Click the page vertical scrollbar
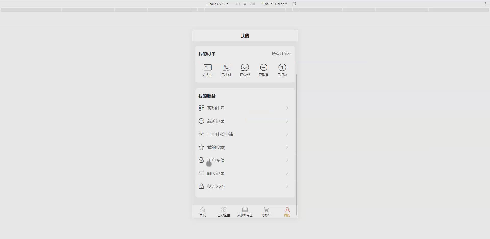This screenshot has width=490, height=239. [x=296, y=145]
